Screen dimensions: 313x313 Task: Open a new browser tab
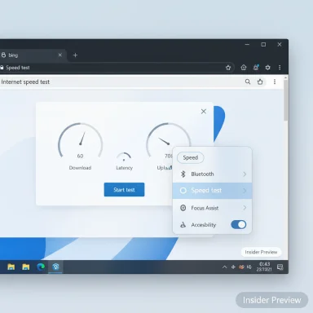click(75, 55)
